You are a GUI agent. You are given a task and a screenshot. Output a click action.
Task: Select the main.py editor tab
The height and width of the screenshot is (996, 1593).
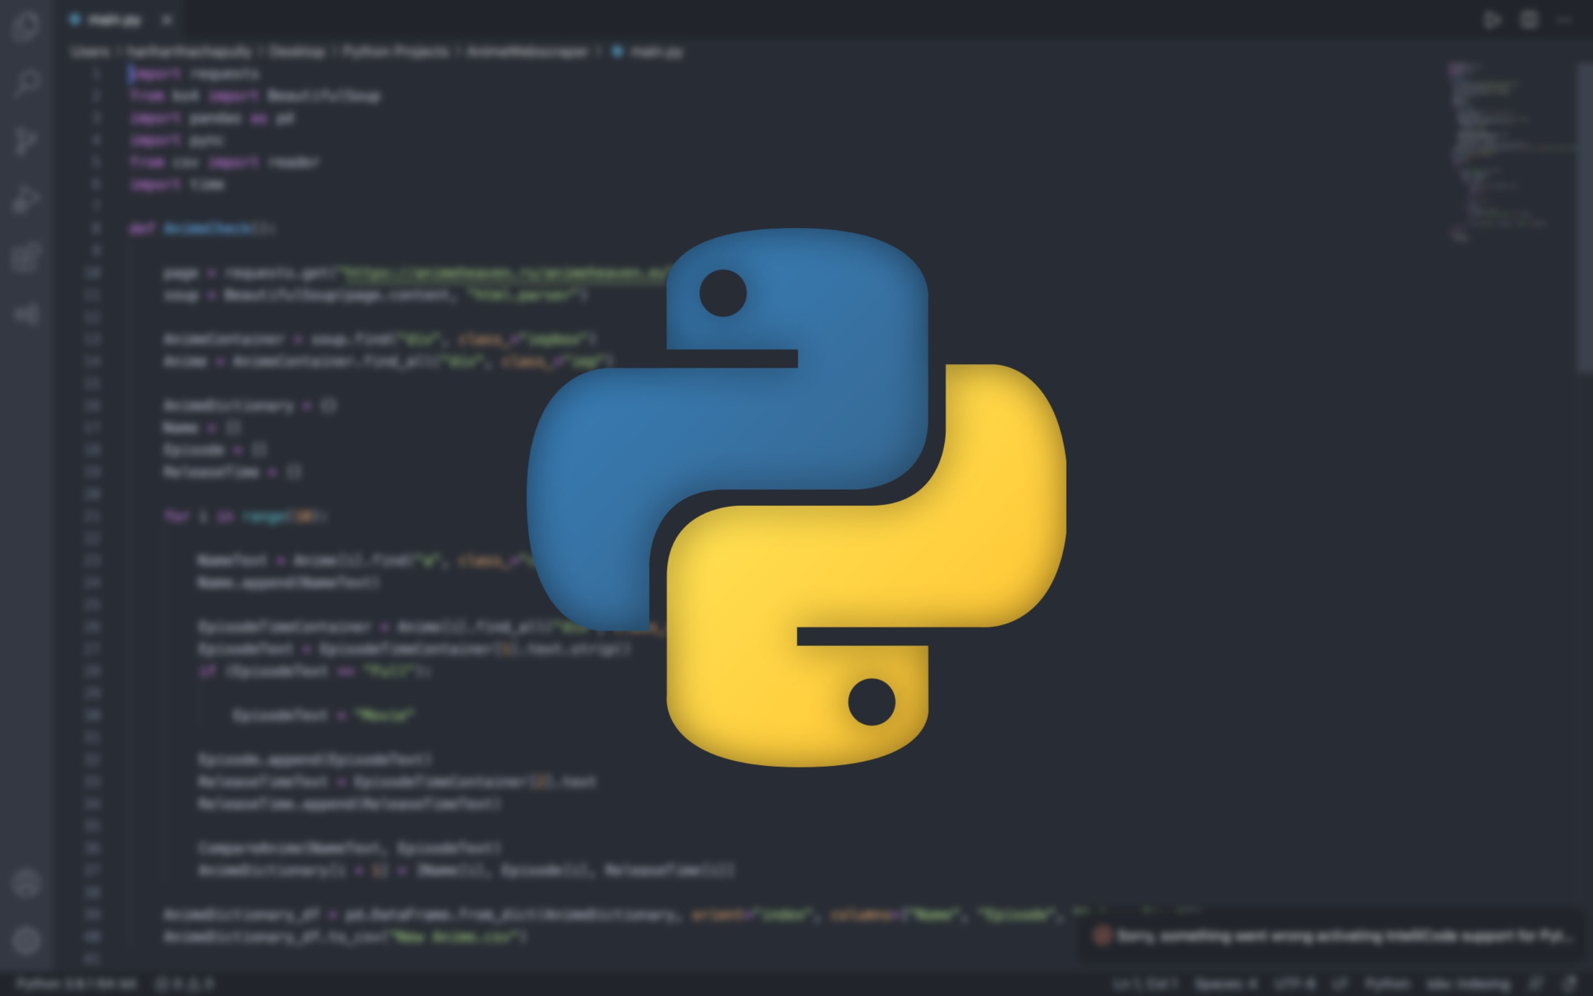[118, 20]
